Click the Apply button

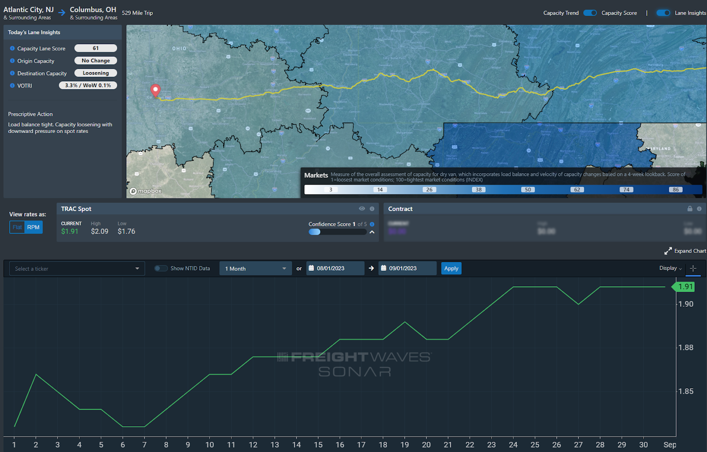[x=451, y=268]
